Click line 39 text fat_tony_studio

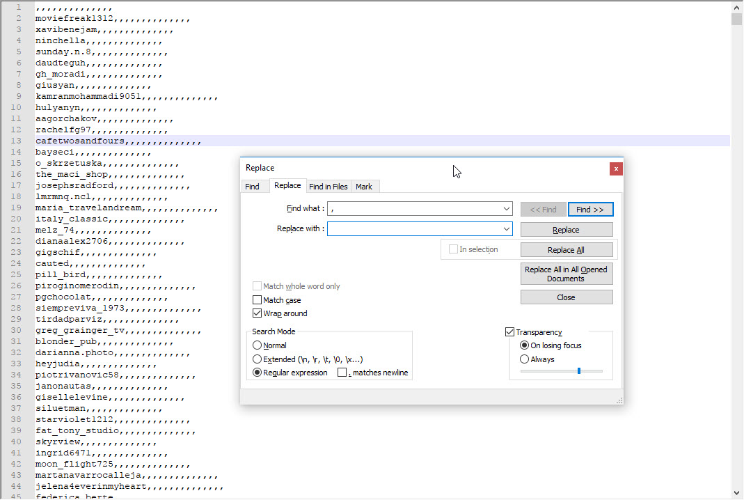(x=77, y=430)
